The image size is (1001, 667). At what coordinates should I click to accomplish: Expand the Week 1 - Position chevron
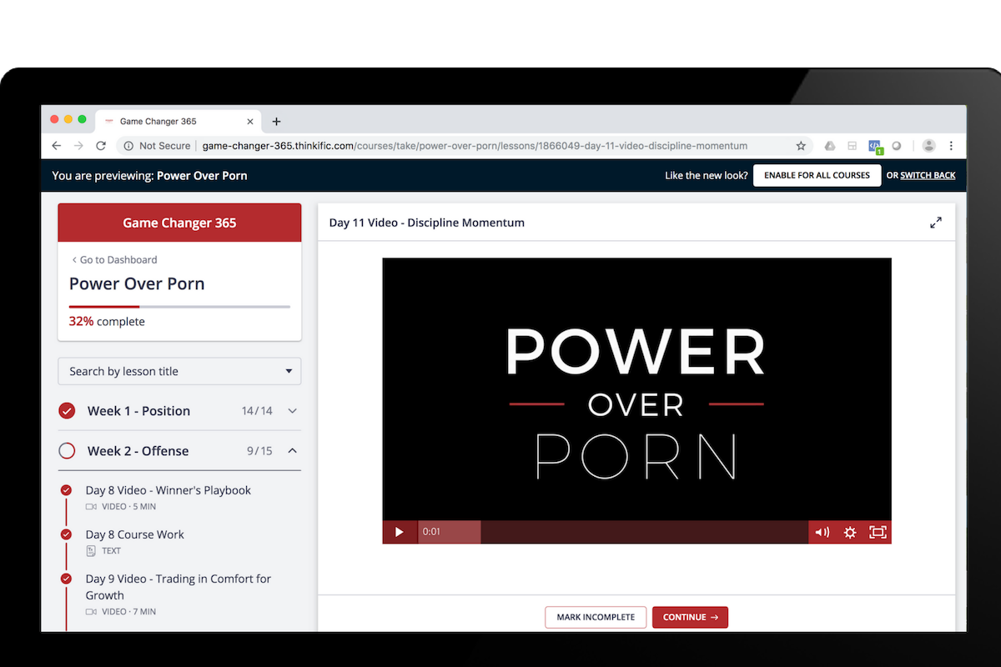[x=292, y=411]
